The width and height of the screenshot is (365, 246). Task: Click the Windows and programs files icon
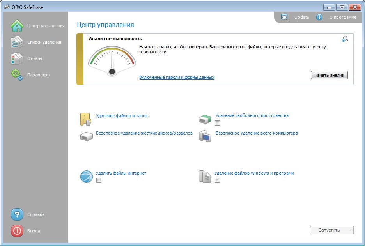coord(205,177)
